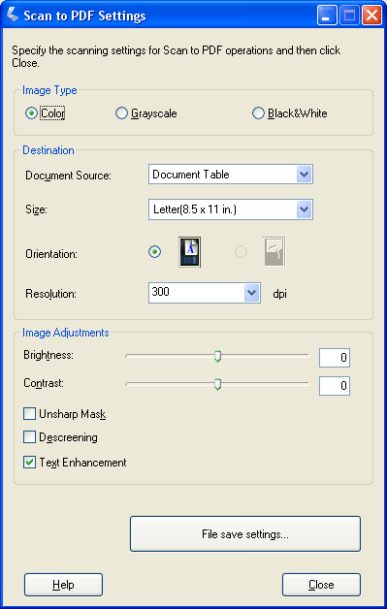The height and width of the screenshot is (609, 387).
Task: Click the Contrast slider handle
Action: tap(217, 385)
